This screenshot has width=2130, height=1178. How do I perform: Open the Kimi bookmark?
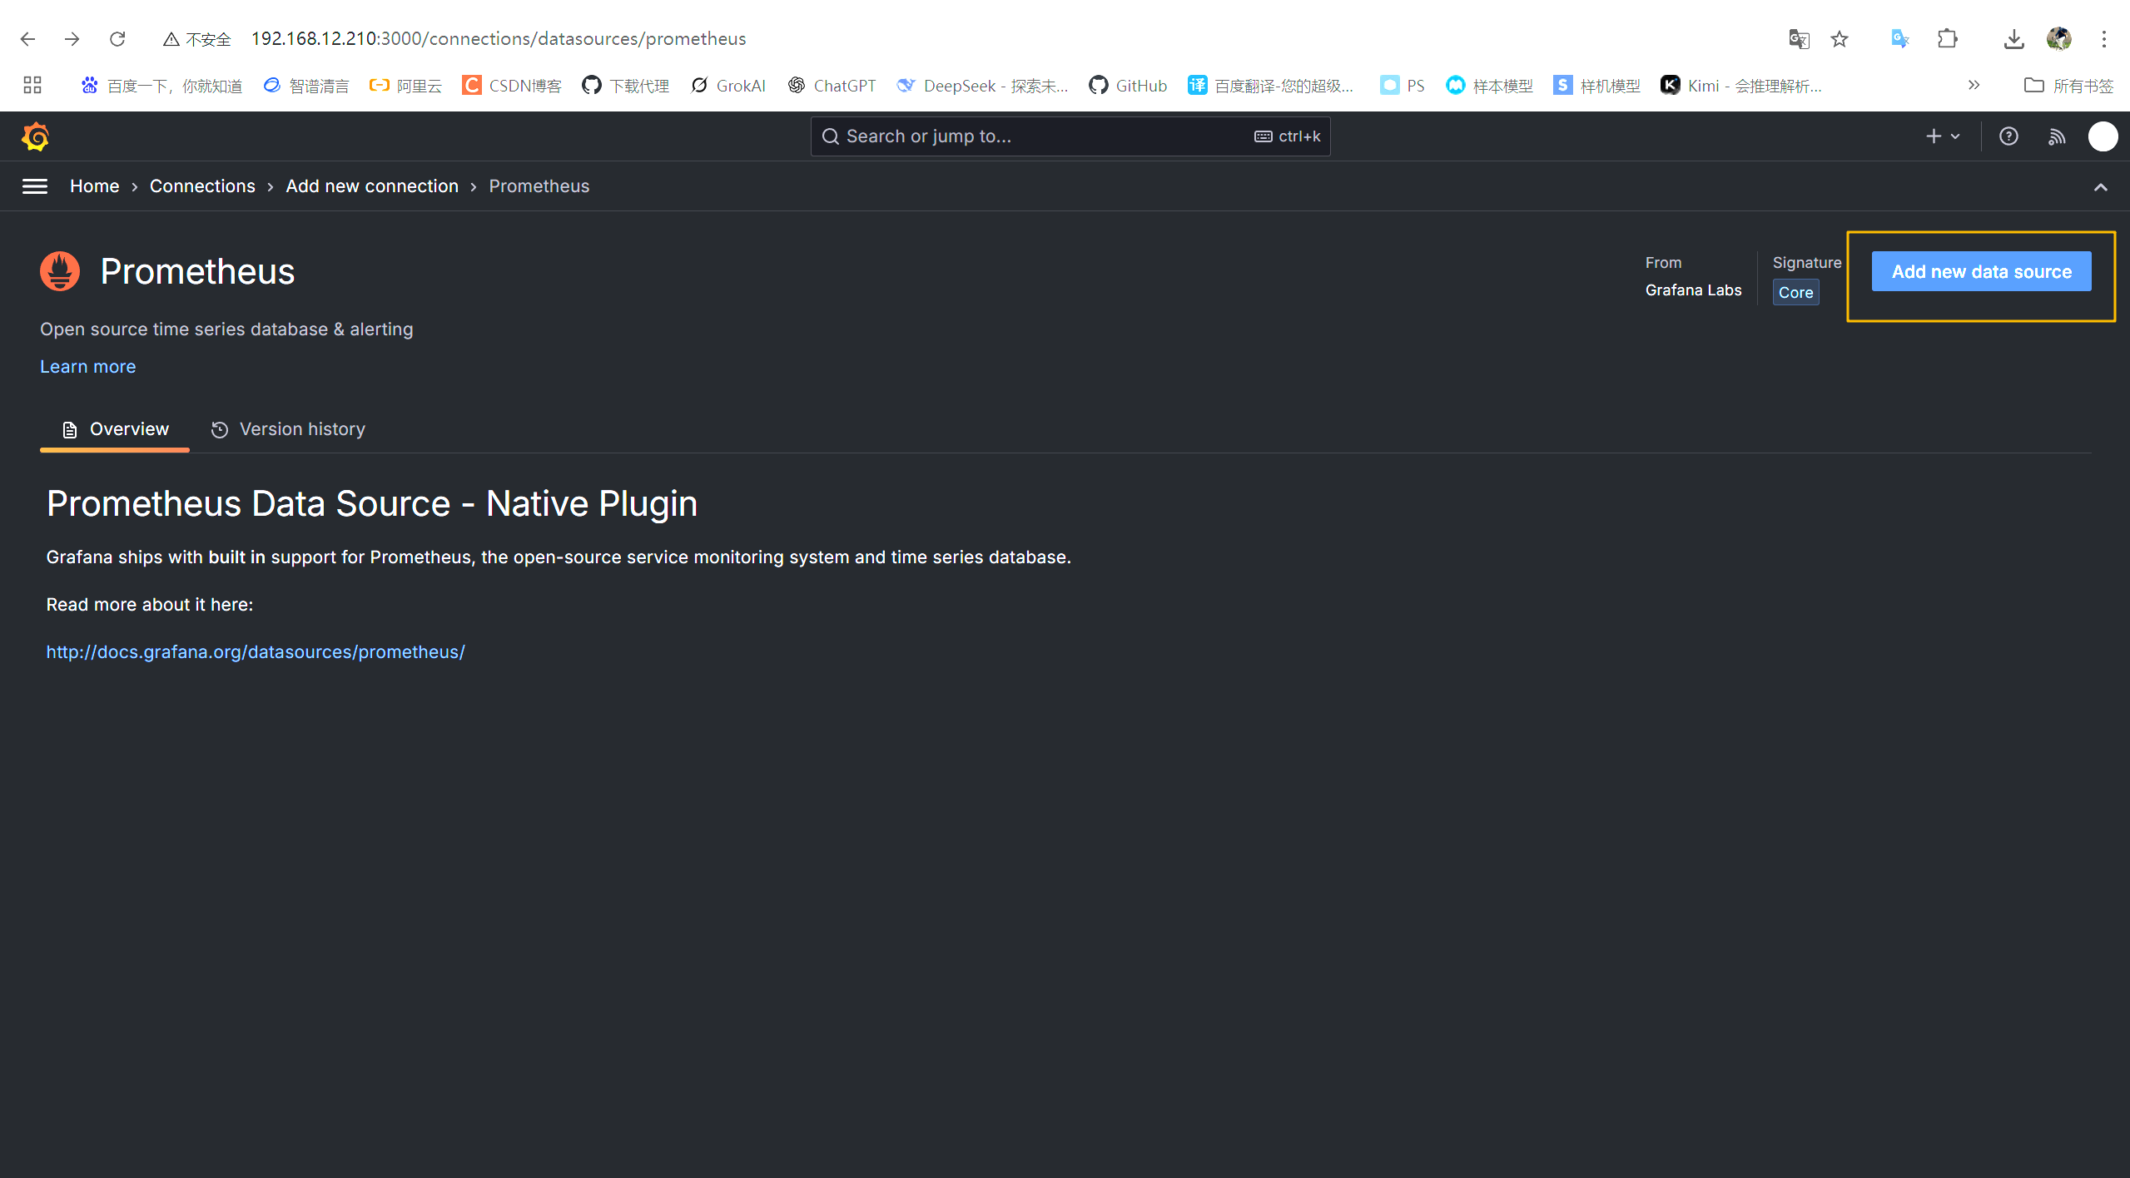[x=1740, y=86]
